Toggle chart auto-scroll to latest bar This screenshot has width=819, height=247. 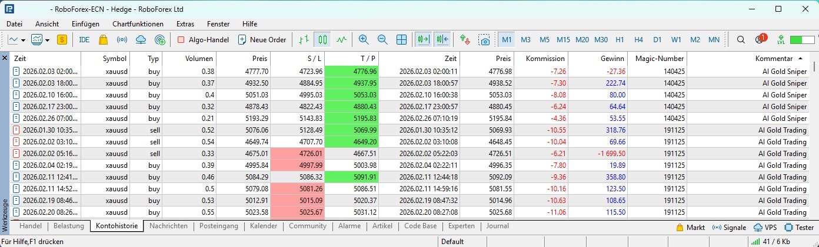(x=423, y=40)
